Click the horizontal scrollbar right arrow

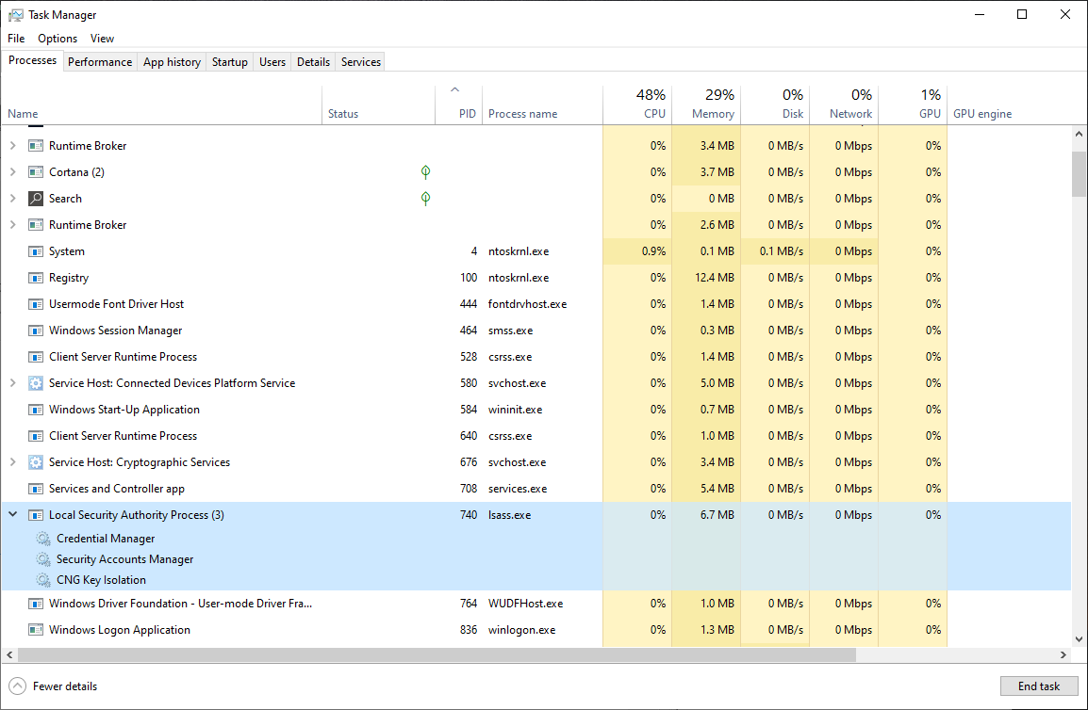[x=1063, y=654]
